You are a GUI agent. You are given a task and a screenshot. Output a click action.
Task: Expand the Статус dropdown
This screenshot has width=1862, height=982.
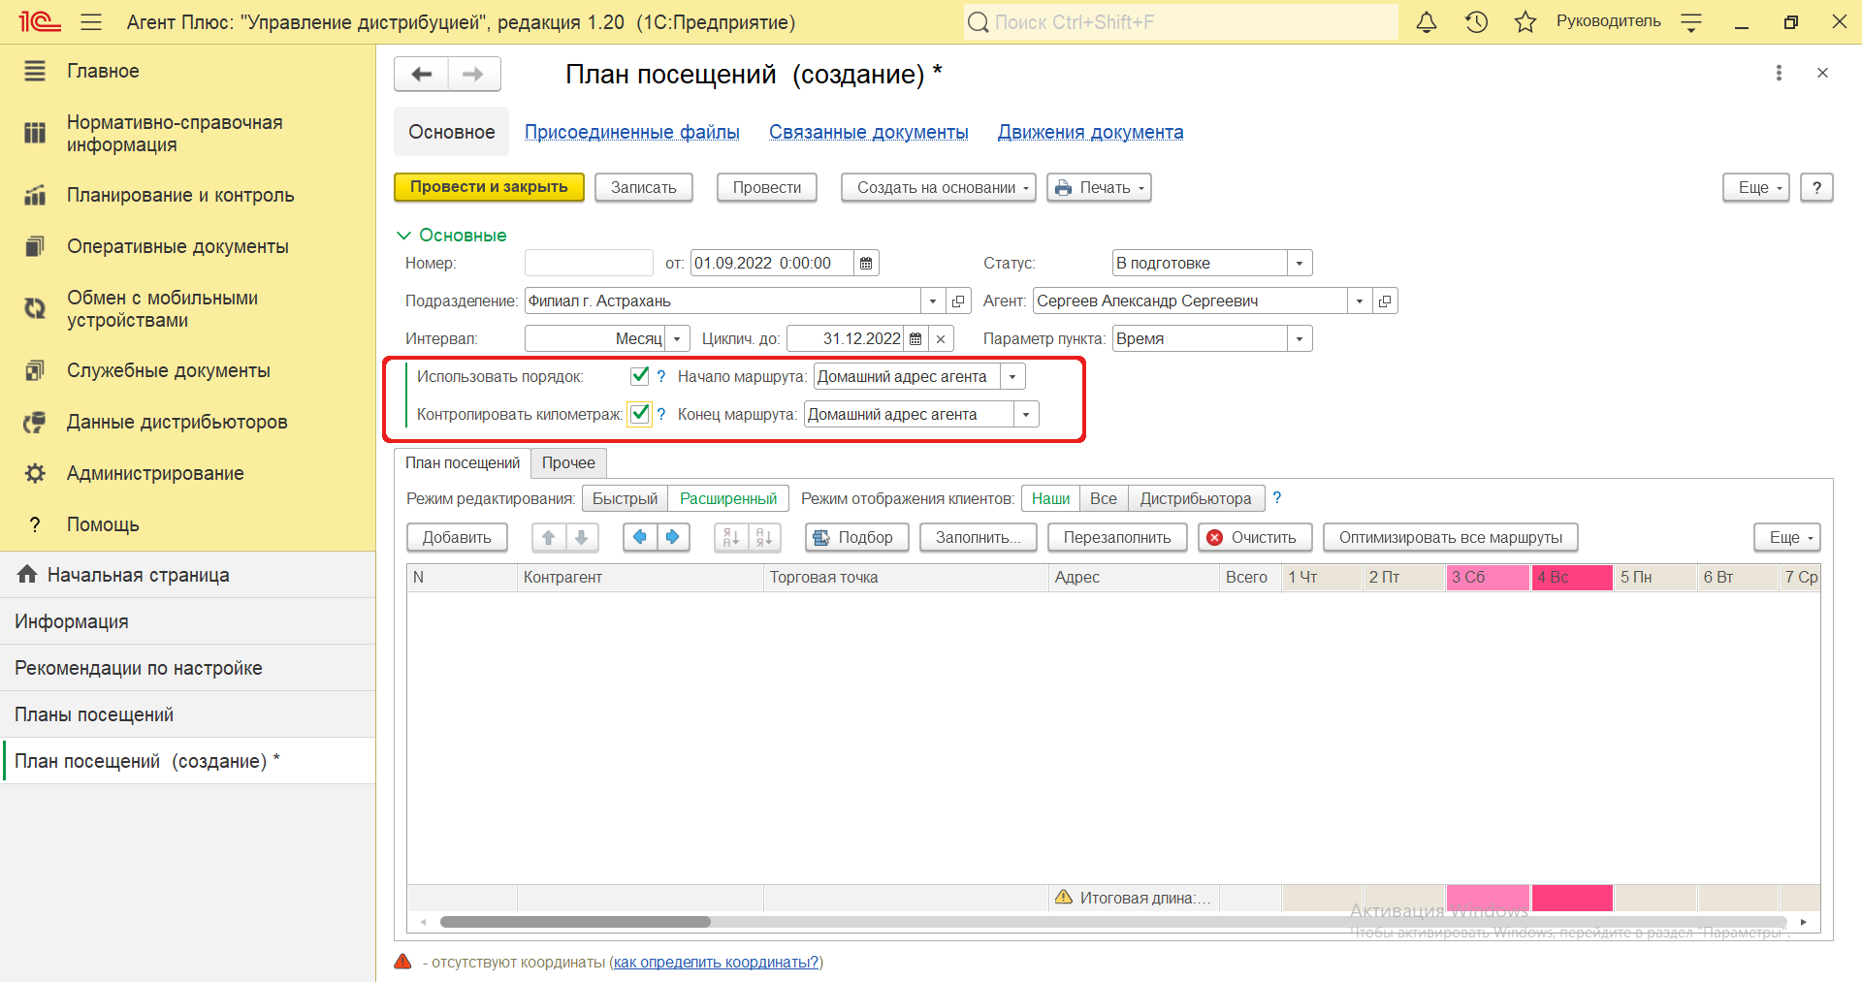1300,263
